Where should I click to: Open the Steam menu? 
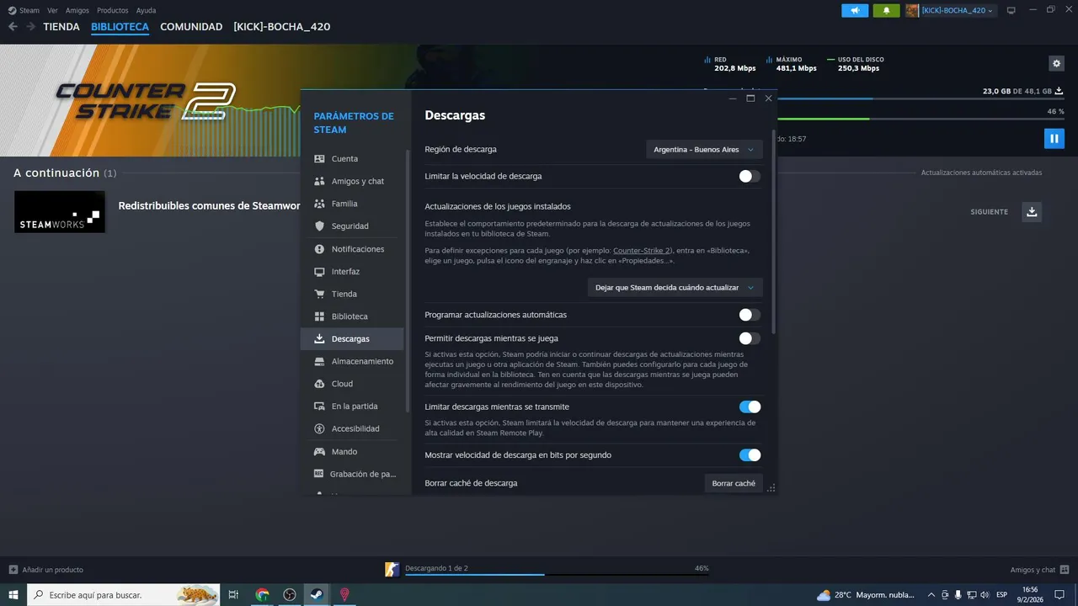(29, 10)
